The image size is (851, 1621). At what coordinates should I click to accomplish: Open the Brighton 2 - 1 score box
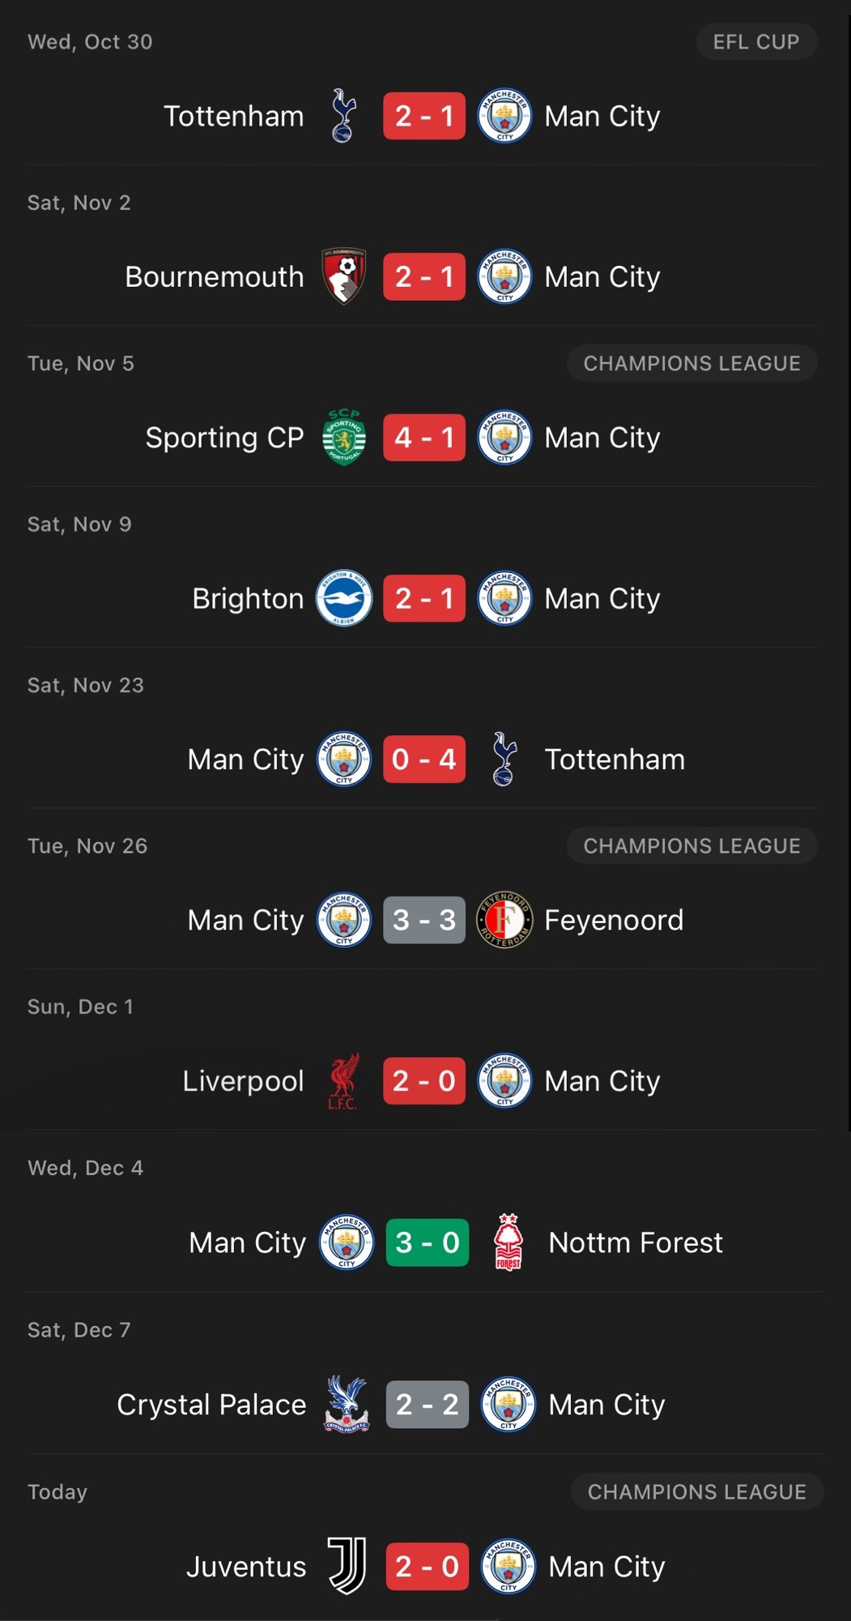[424, 598]
